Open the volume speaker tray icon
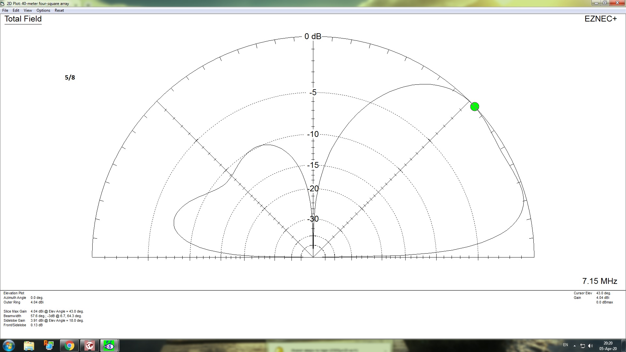 [590, 346]
